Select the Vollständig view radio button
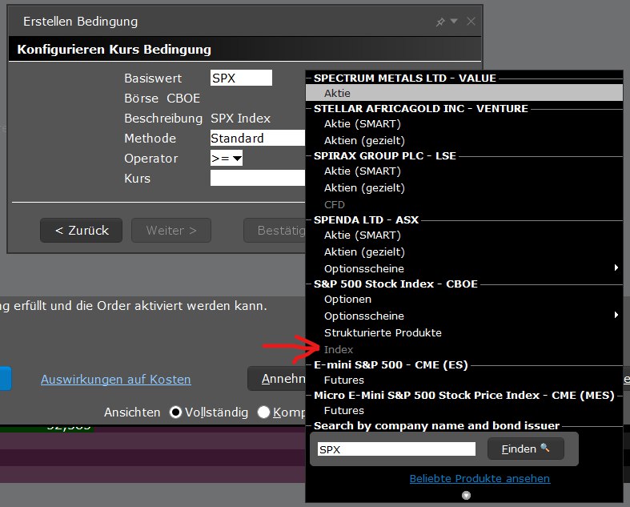This screenshot has height=507, width=630. [175, 412]
